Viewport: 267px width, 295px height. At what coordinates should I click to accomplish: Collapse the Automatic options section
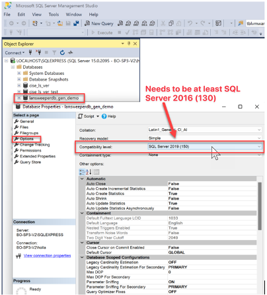point(82,179)
